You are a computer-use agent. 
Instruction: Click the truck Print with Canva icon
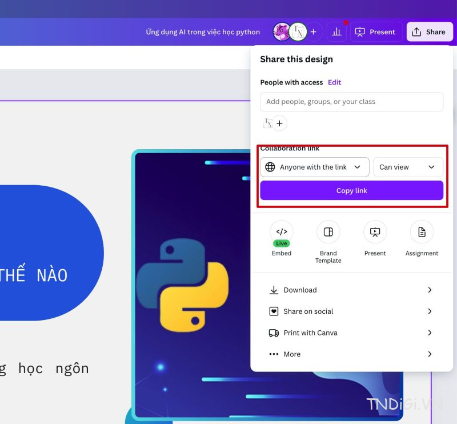(x=274, y=333)
